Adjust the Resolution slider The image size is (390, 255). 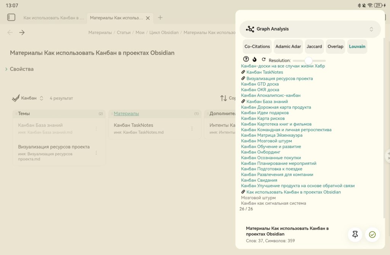309,60
